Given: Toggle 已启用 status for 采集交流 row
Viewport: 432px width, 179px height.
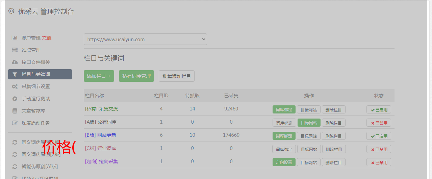Looking at the screenshot, I should coord(379,109).
